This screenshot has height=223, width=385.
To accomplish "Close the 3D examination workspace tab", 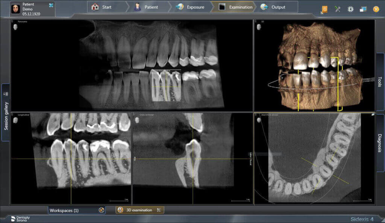I will [x=159, y=210].
